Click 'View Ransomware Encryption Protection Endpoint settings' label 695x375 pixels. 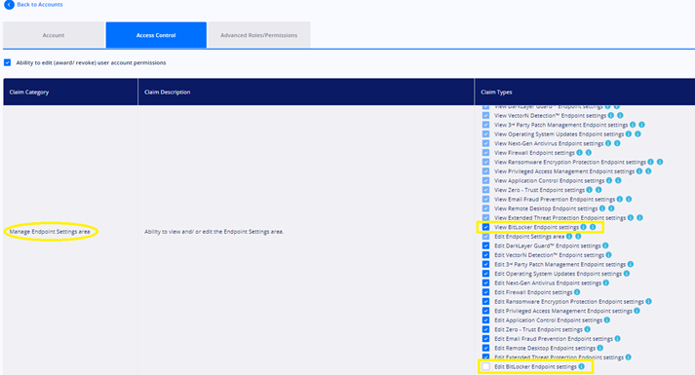coord(570,162)
